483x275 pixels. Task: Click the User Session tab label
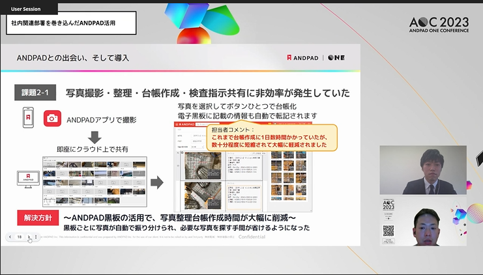coord(25,9)
